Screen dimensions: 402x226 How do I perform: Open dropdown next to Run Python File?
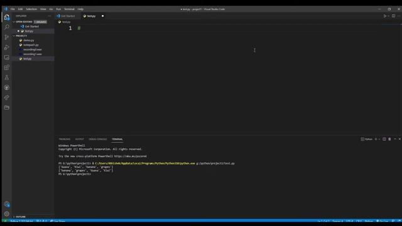click(x=388, y=16)
